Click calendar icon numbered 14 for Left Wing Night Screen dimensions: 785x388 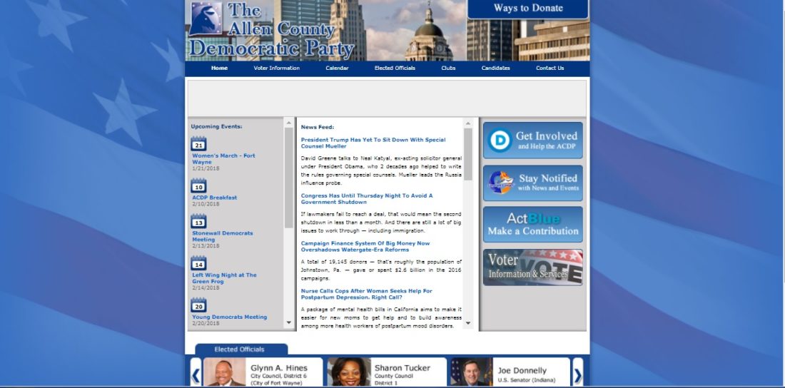tap(199, 263)
